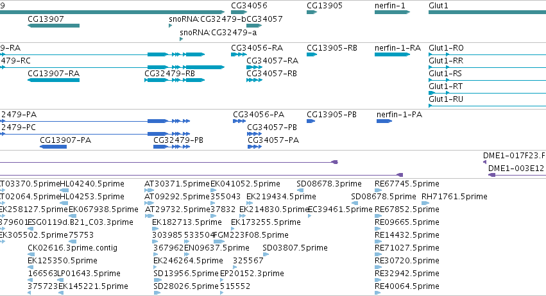Screen dimensions: 546x296
Task: Click the RH71761.5prime EST label
Action: (454, 197)
